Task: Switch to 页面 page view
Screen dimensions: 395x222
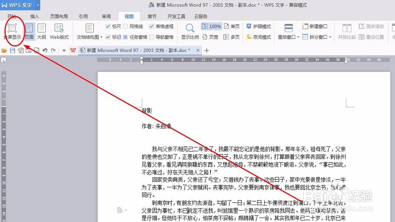Action: 29,32
